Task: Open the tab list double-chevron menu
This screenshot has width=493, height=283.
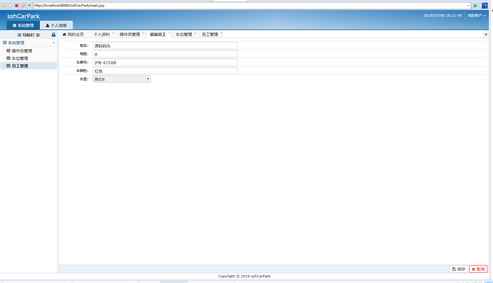Action: click(486, 34)
